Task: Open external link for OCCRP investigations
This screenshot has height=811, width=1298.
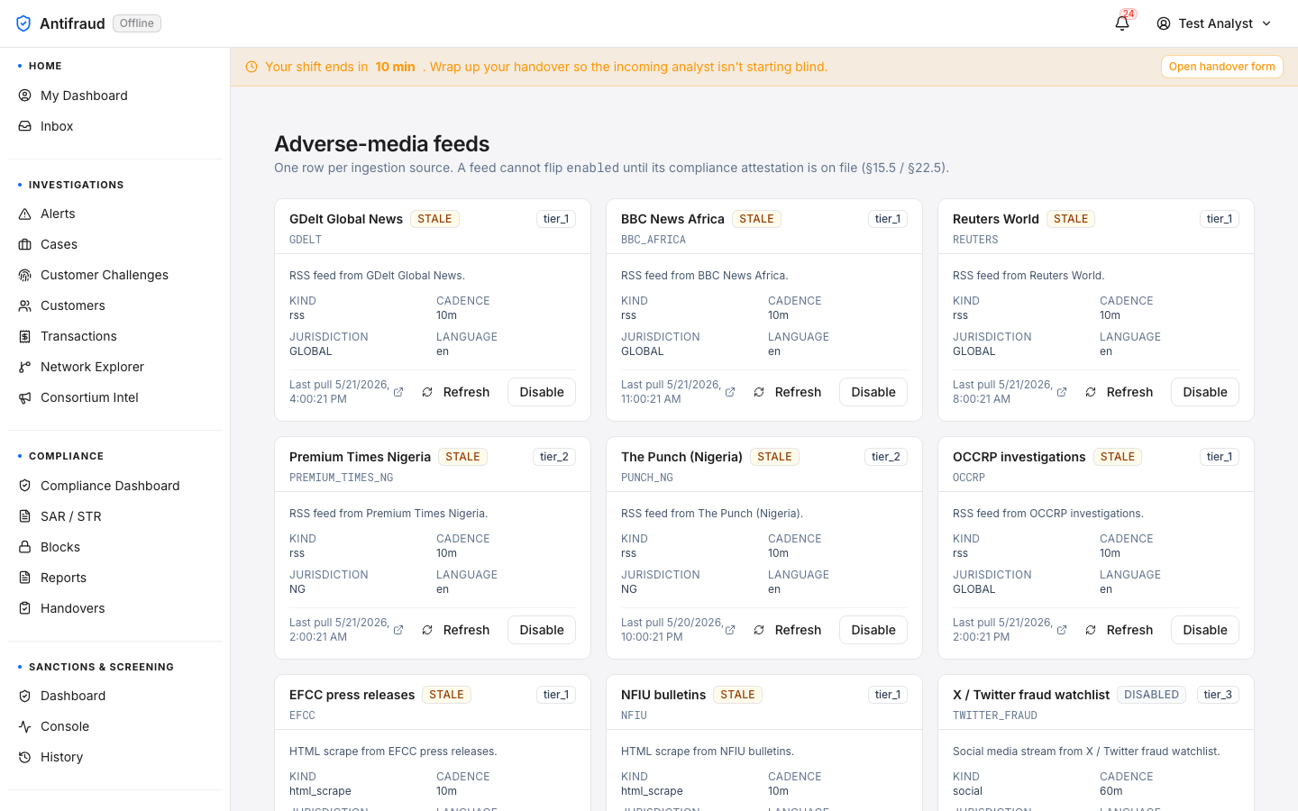Action: 1062,630
